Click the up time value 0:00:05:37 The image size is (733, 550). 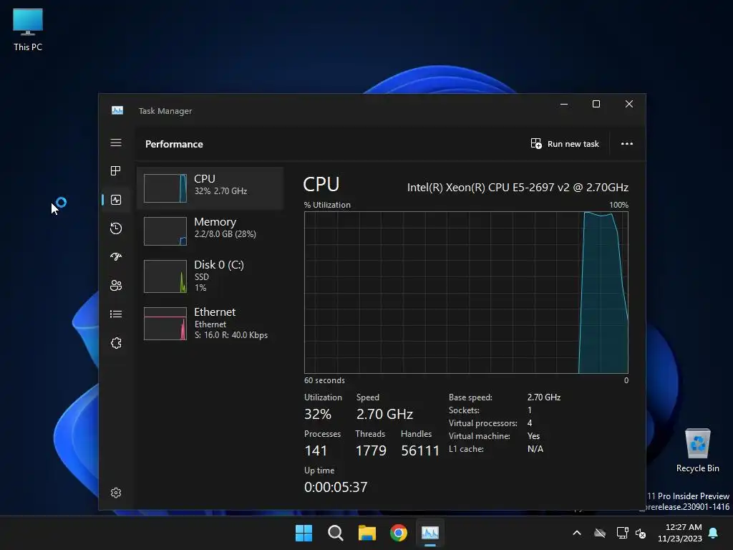tap(336, 487)
